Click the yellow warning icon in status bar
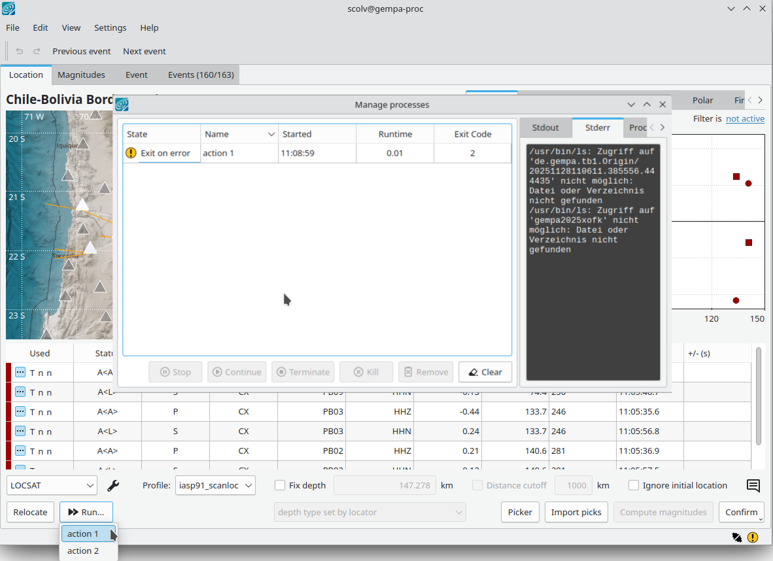The width and height of the screenshot is (773, 561). tap(753, 537)
